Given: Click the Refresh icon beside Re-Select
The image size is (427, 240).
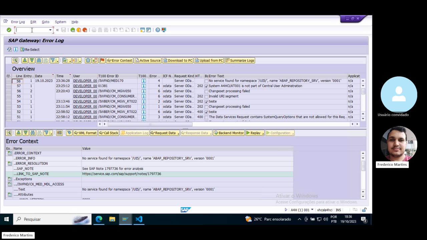Looking at the screenshot, I should (x=9, y=49).
